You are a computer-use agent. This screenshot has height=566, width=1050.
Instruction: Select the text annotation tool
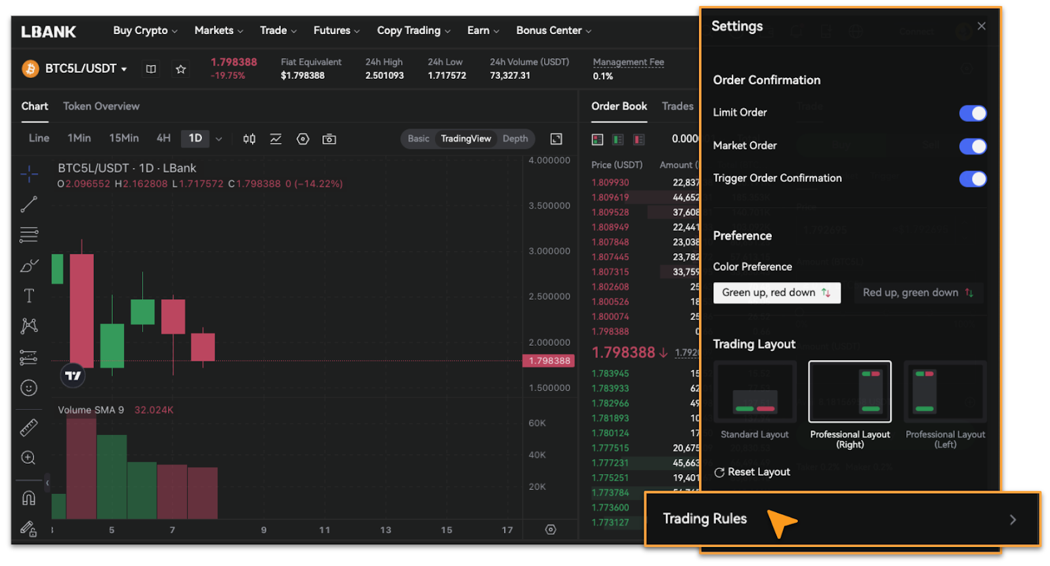coord(29,296)
